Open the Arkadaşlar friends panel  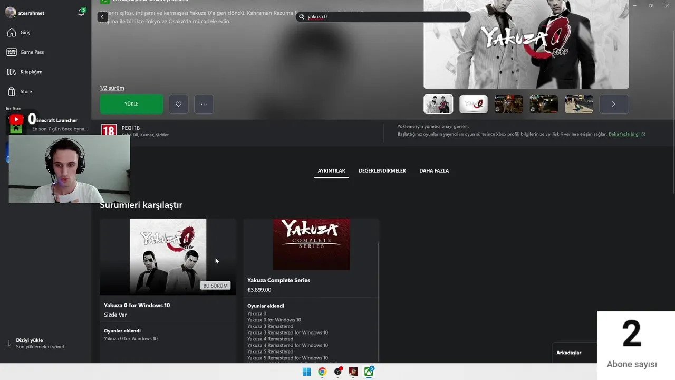(x=569, y=353)
